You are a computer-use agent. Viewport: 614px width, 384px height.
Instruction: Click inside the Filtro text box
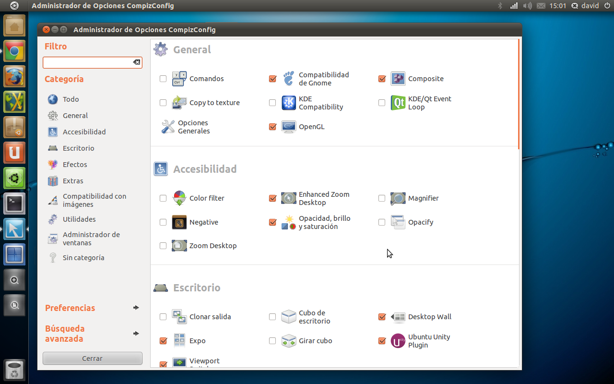pos(86,62)
